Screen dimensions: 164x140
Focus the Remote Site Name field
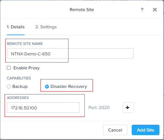pyautogui.click(x=70, y=53)
